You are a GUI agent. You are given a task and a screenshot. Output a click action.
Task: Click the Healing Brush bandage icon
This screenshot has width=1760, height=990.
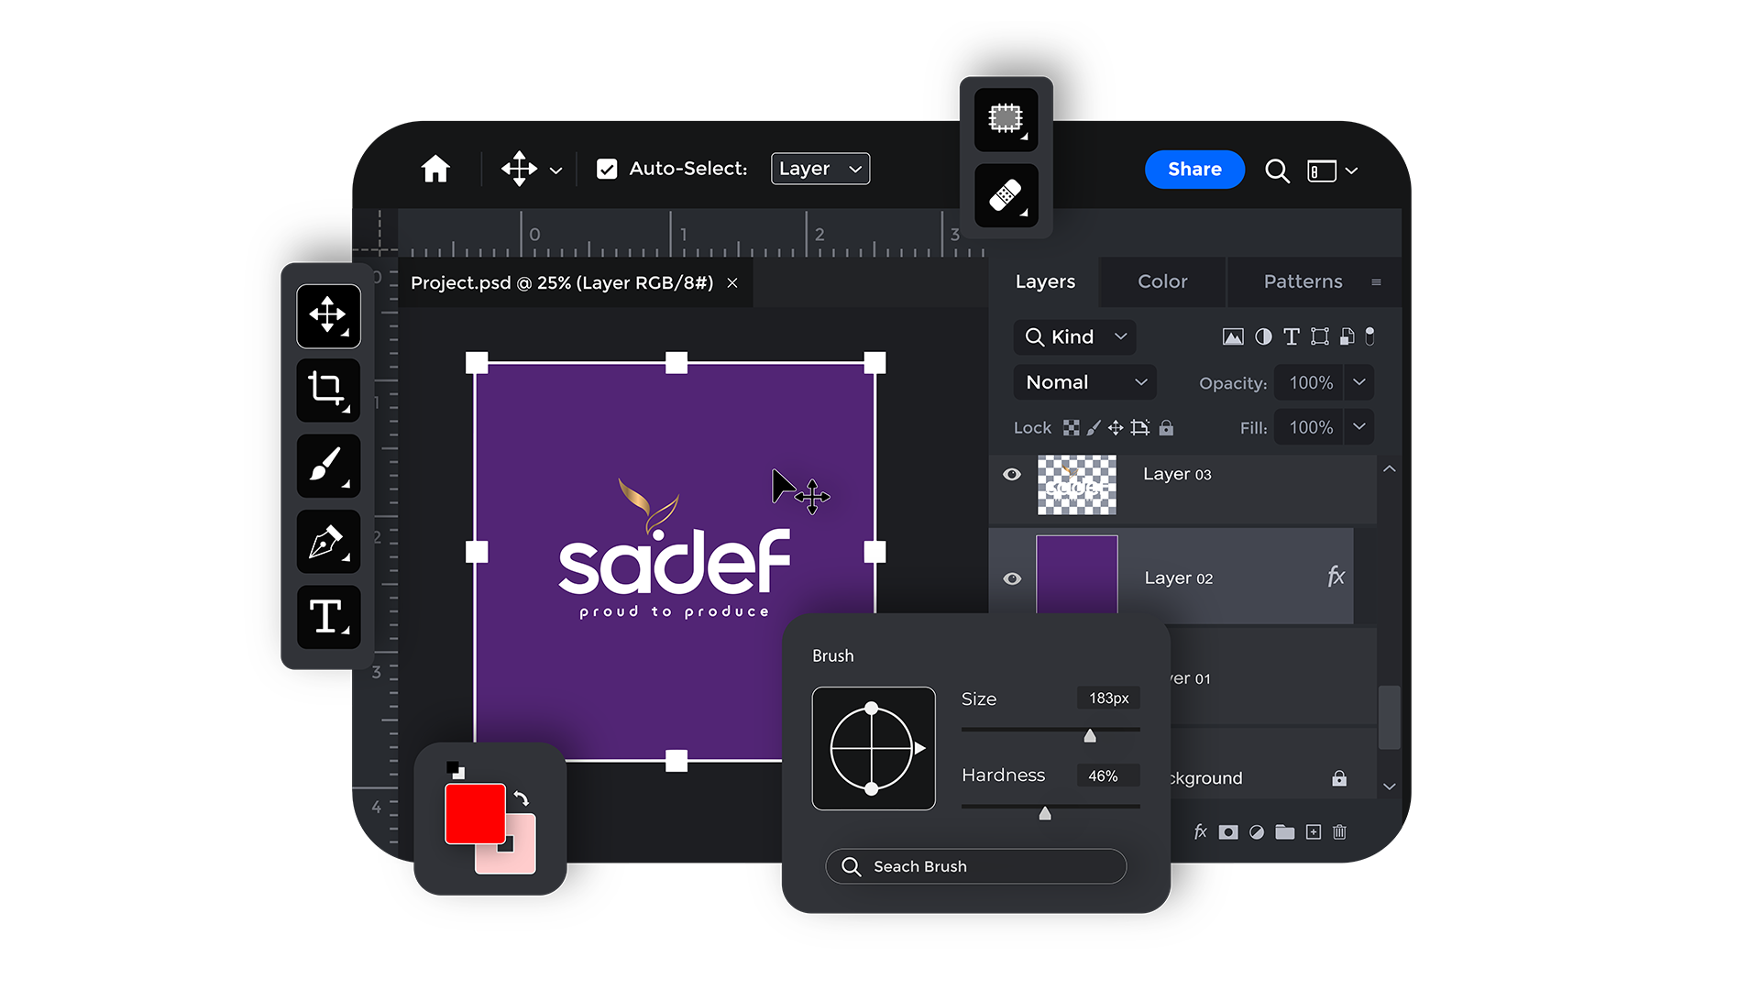pyautogui.click(x=1006, y=195)
